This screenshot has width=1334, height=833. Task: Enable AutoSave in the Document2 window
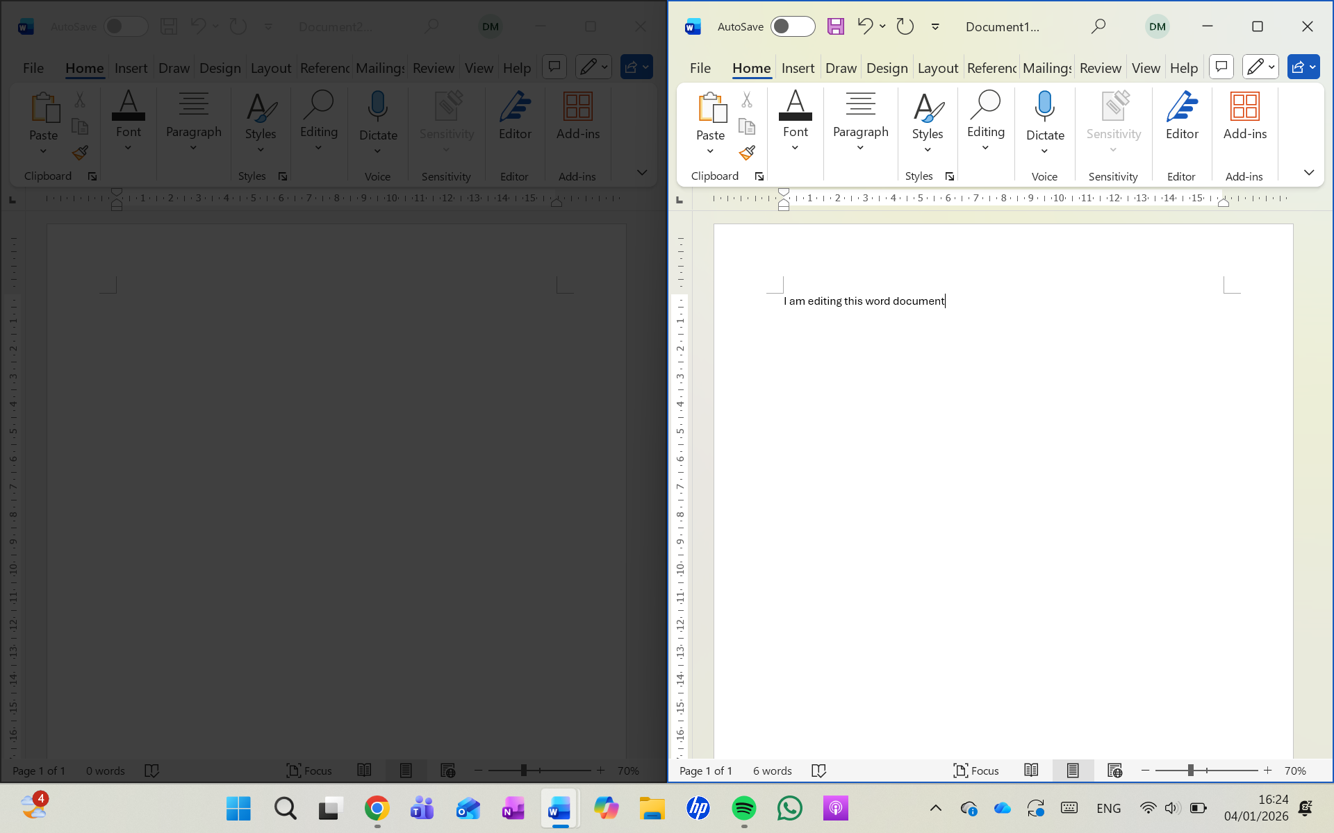(125, 26)
